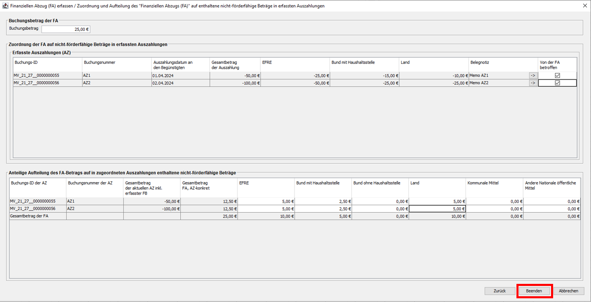Edit the Land amount for AZ2 in the lower table
591x302 pixels.
point(437,209)
